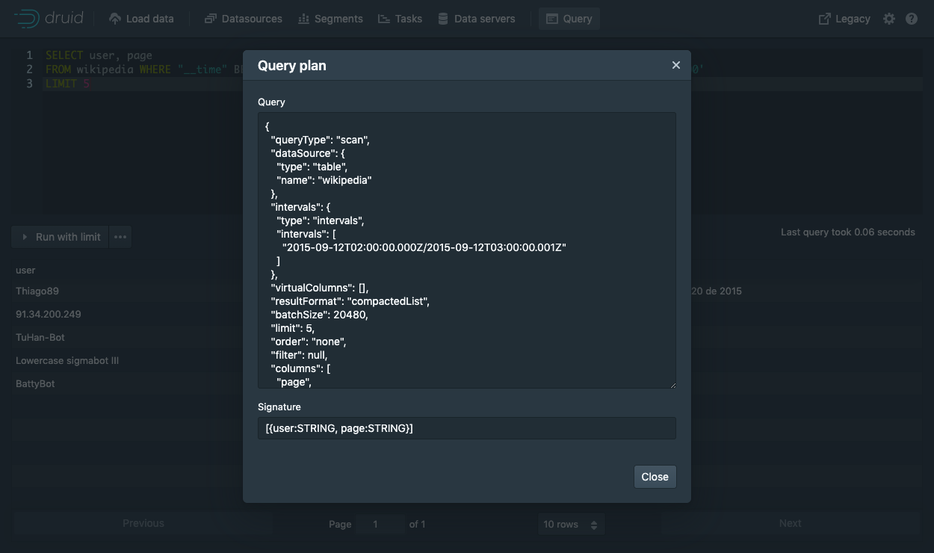Click the "name": "wikipedia" line
The height and width of the screenshot is (553, 934).
tap(324, 180)
